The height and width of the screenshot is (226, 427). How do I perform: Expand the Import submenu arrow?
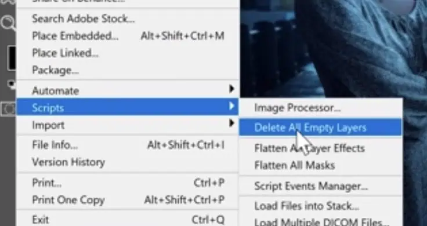(231, 123)
